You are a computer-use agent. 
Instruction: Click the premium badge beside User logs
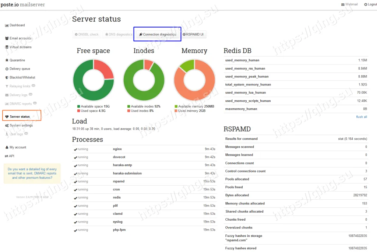26,133
